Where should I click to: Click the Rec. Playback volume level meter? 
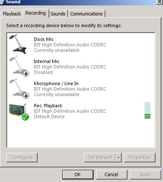[x=148, y=111]
